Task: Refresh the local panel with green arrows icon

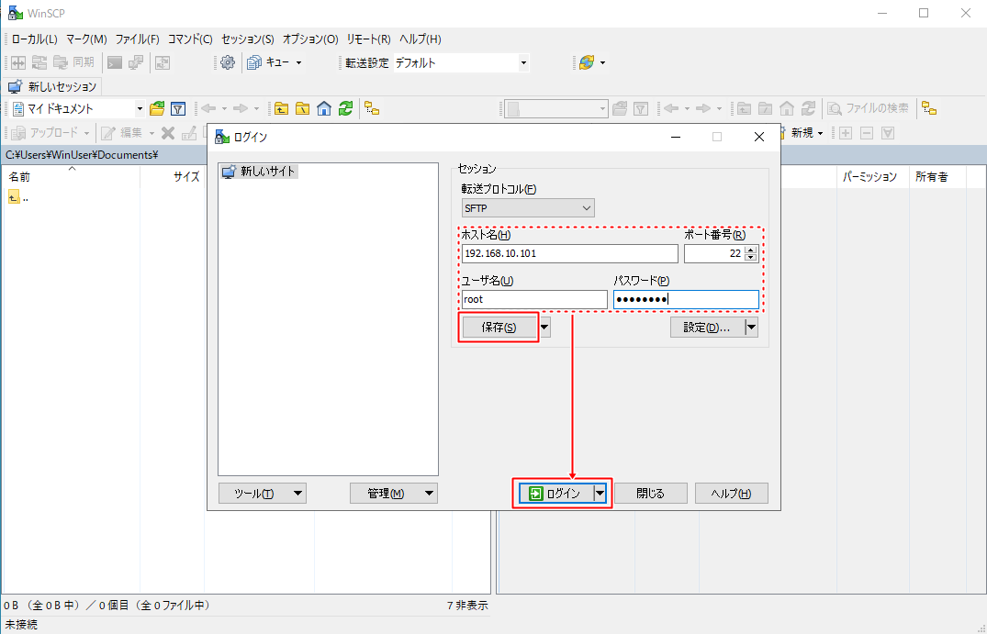Action: 345,108
